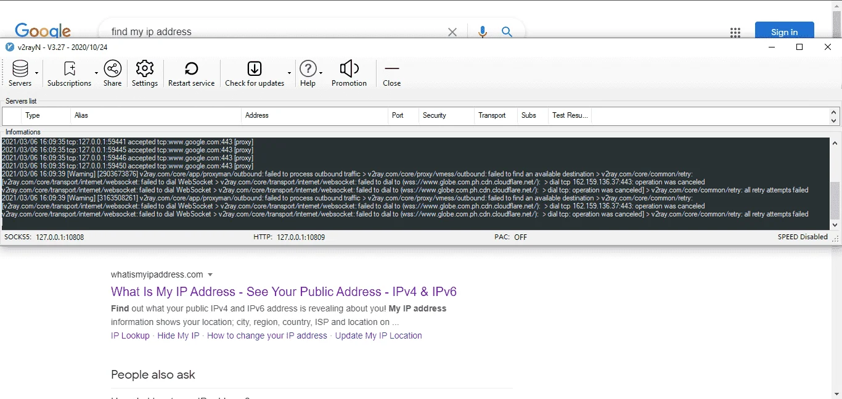Click the Close toolbar item

coord(391,73)
